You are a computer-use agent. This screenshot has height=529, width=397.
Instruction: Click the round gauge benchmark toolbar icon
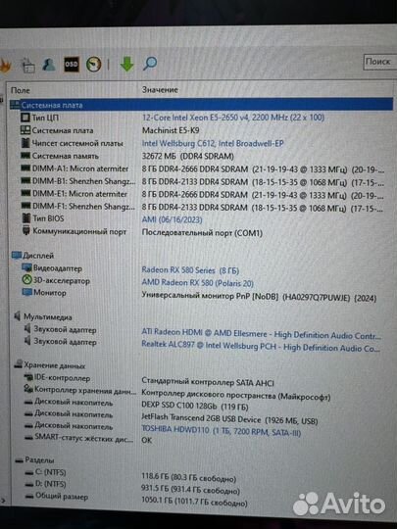tap(93, 64)
